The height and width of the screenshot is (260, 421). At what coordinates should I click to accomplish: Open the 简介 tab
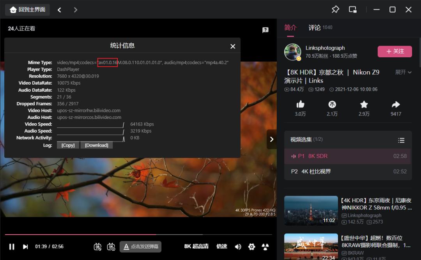pos(290,27)
